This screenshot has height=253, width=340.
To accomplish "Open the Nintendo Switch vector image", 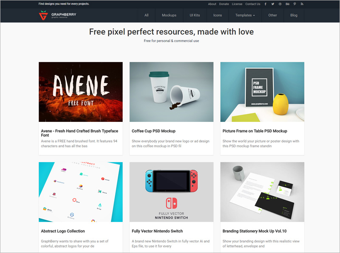I will 171,192.
